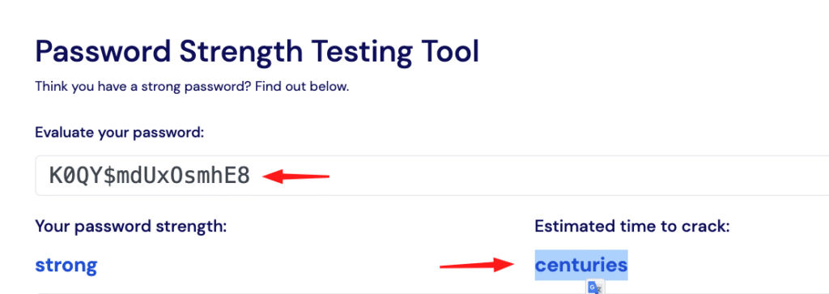Click inside the password evaluation field
Viewport: 829px width, 294px height.
point(432,176)
